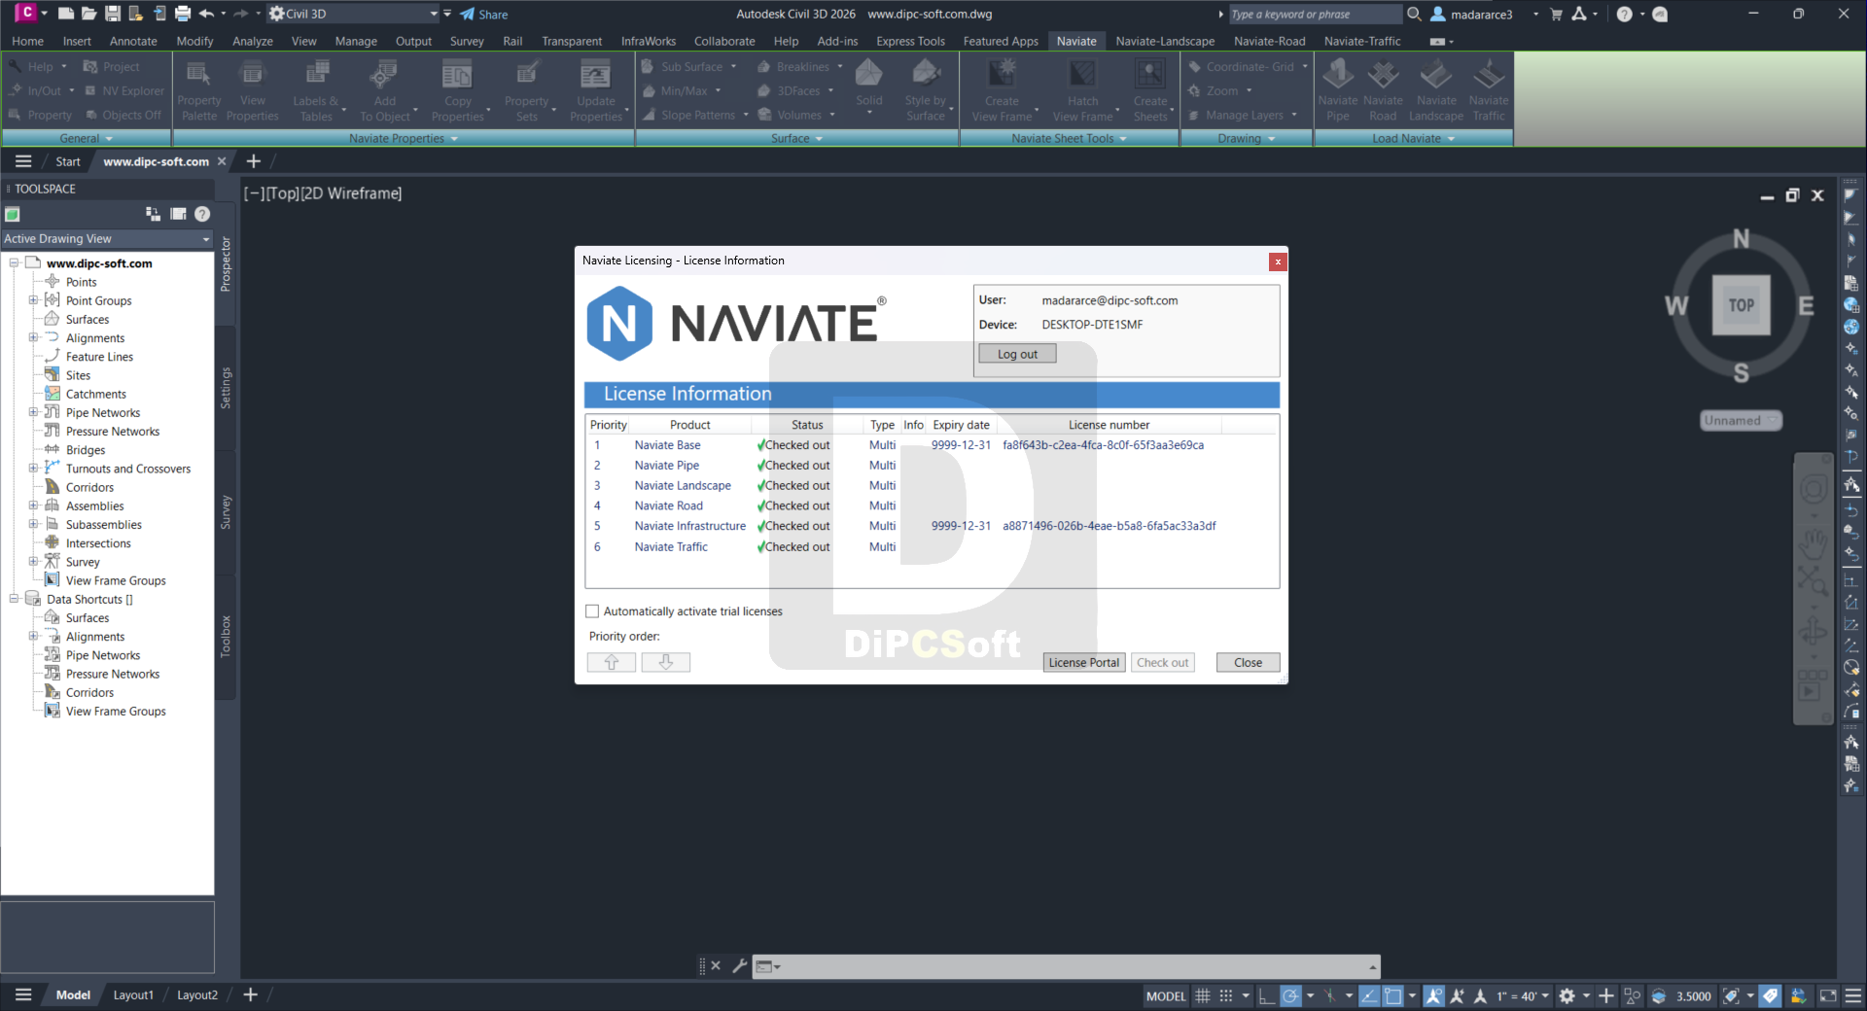The image size is (1867, 1011).
Task: Select the Corridors item under Data Shortcuts
Action: click(89, 692)
